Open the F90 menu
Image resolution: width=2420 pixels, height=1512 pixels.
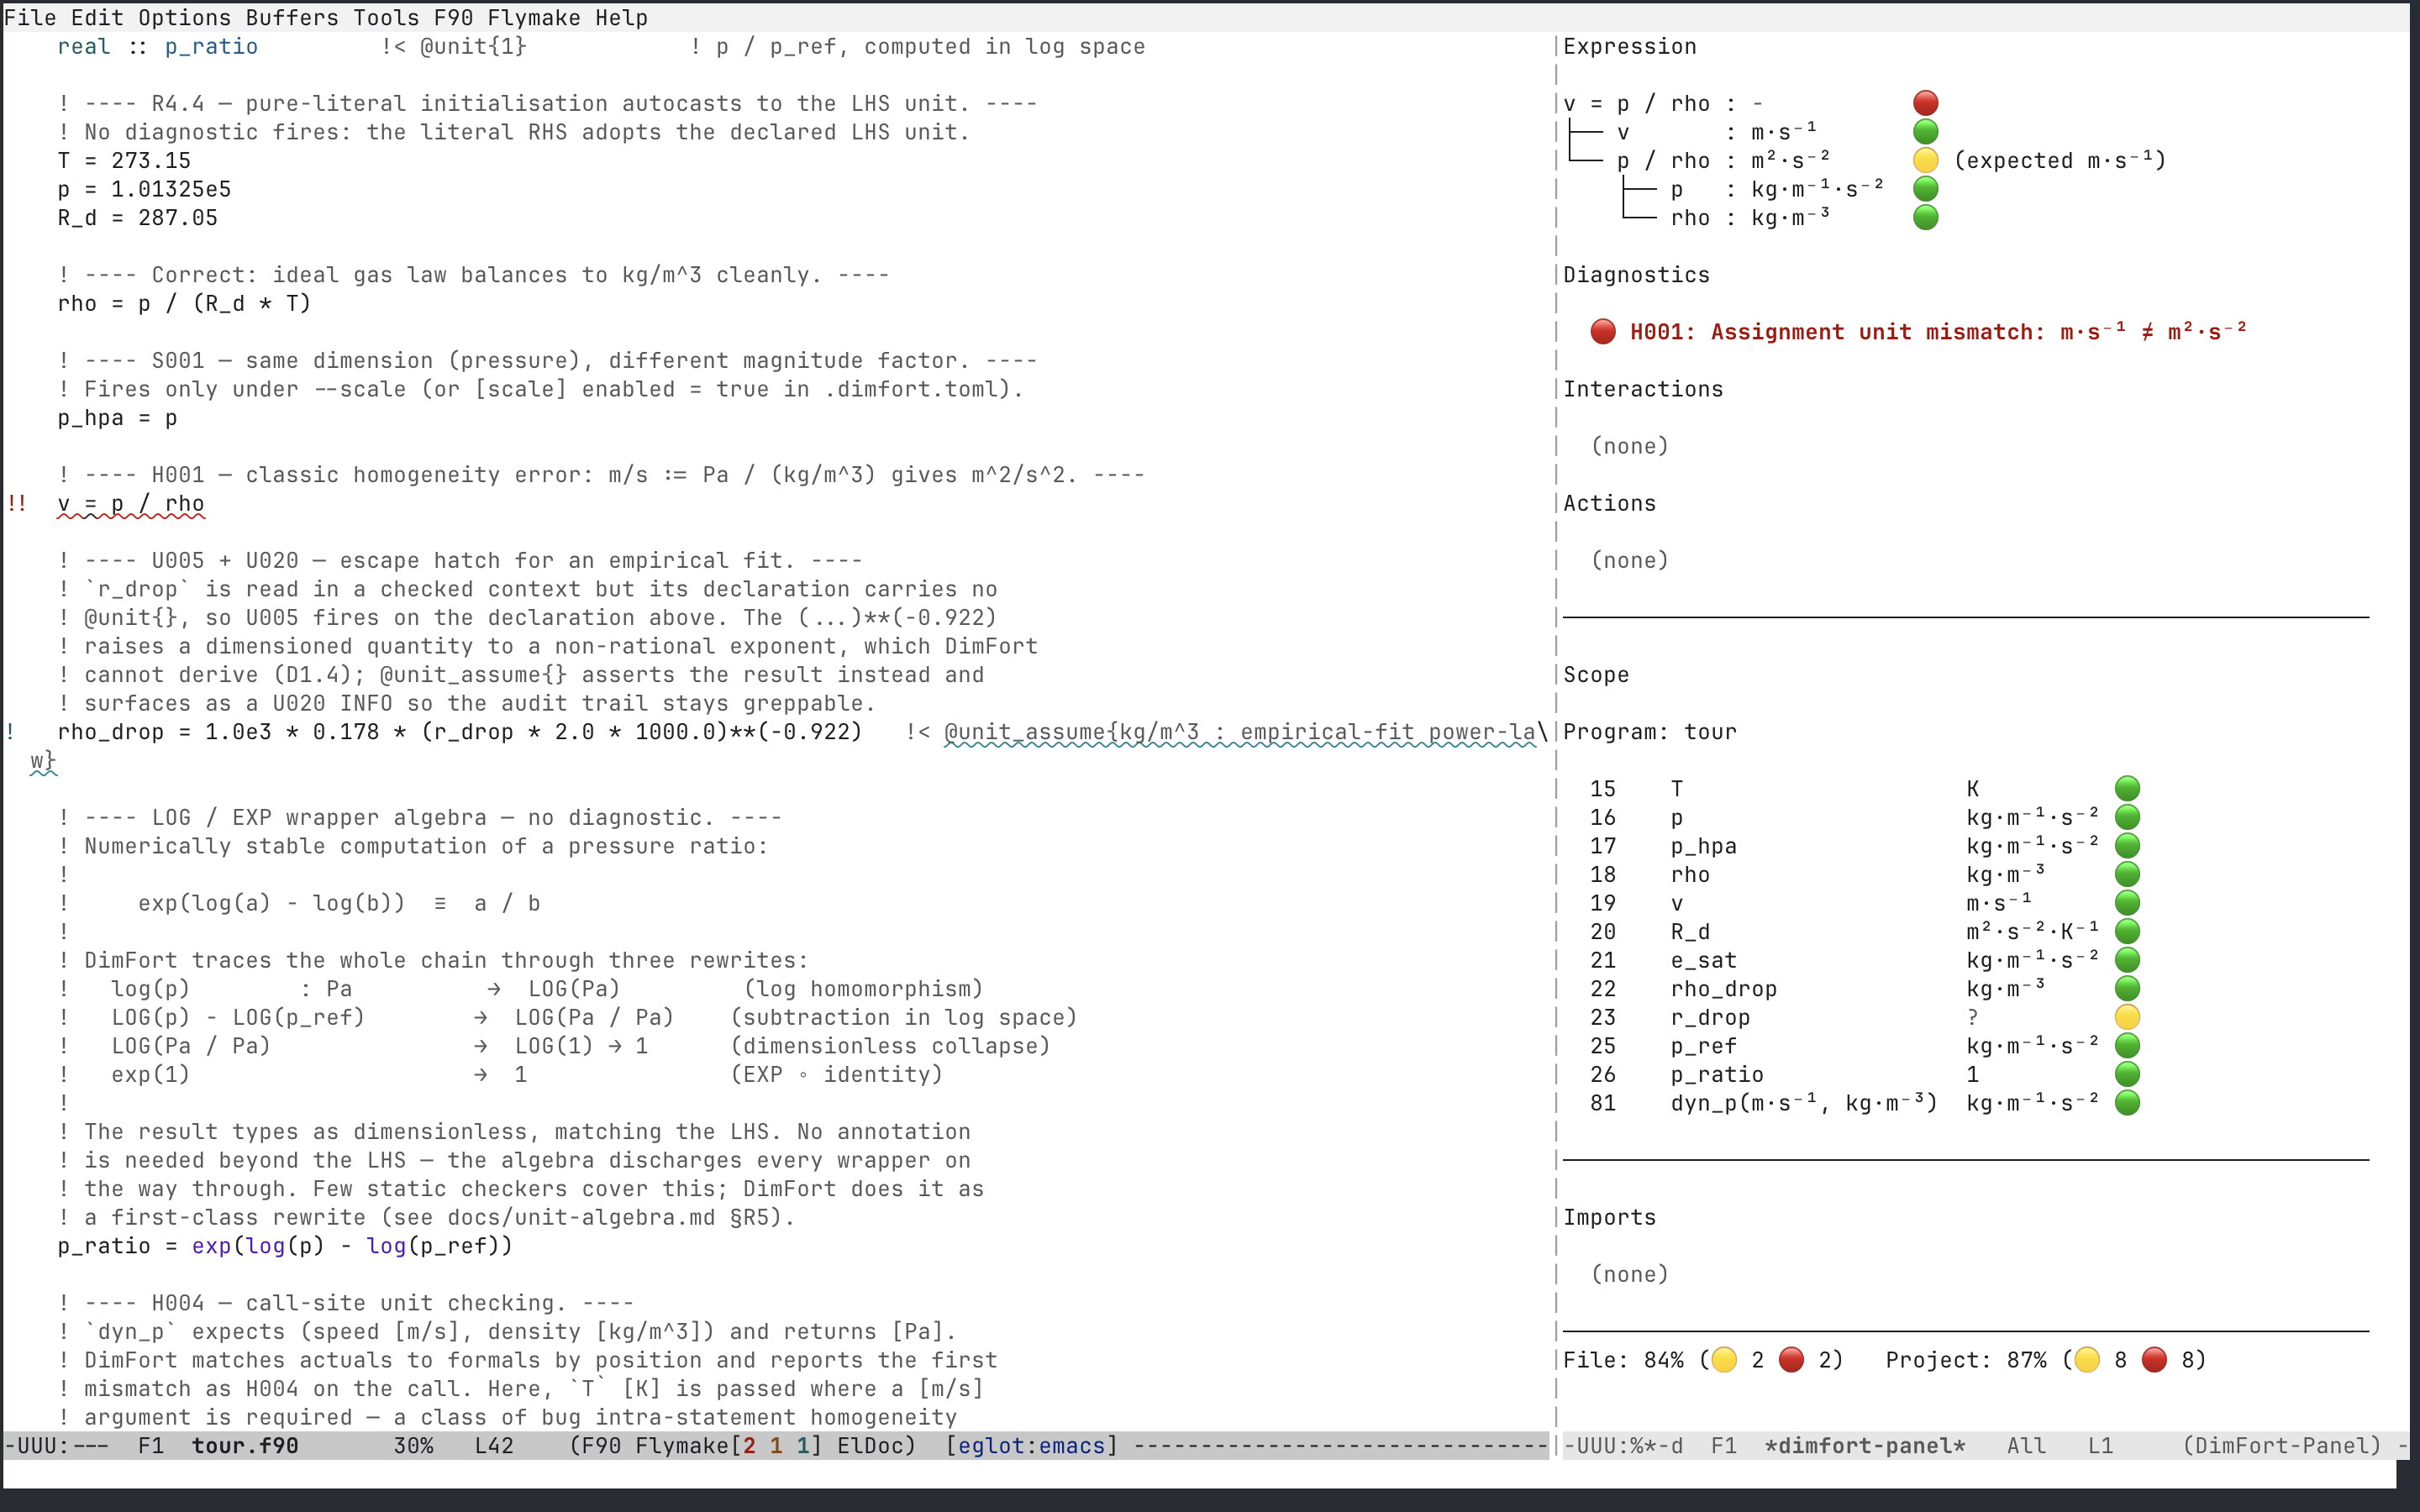(453, 17)
